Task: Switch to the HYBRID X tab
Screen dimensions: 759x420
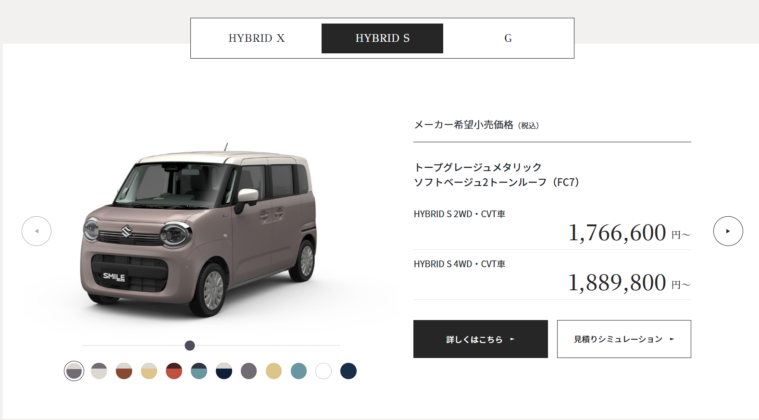Action: [x=257, y=38]
